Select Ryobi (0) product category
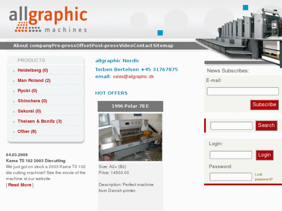 (27, 91)
